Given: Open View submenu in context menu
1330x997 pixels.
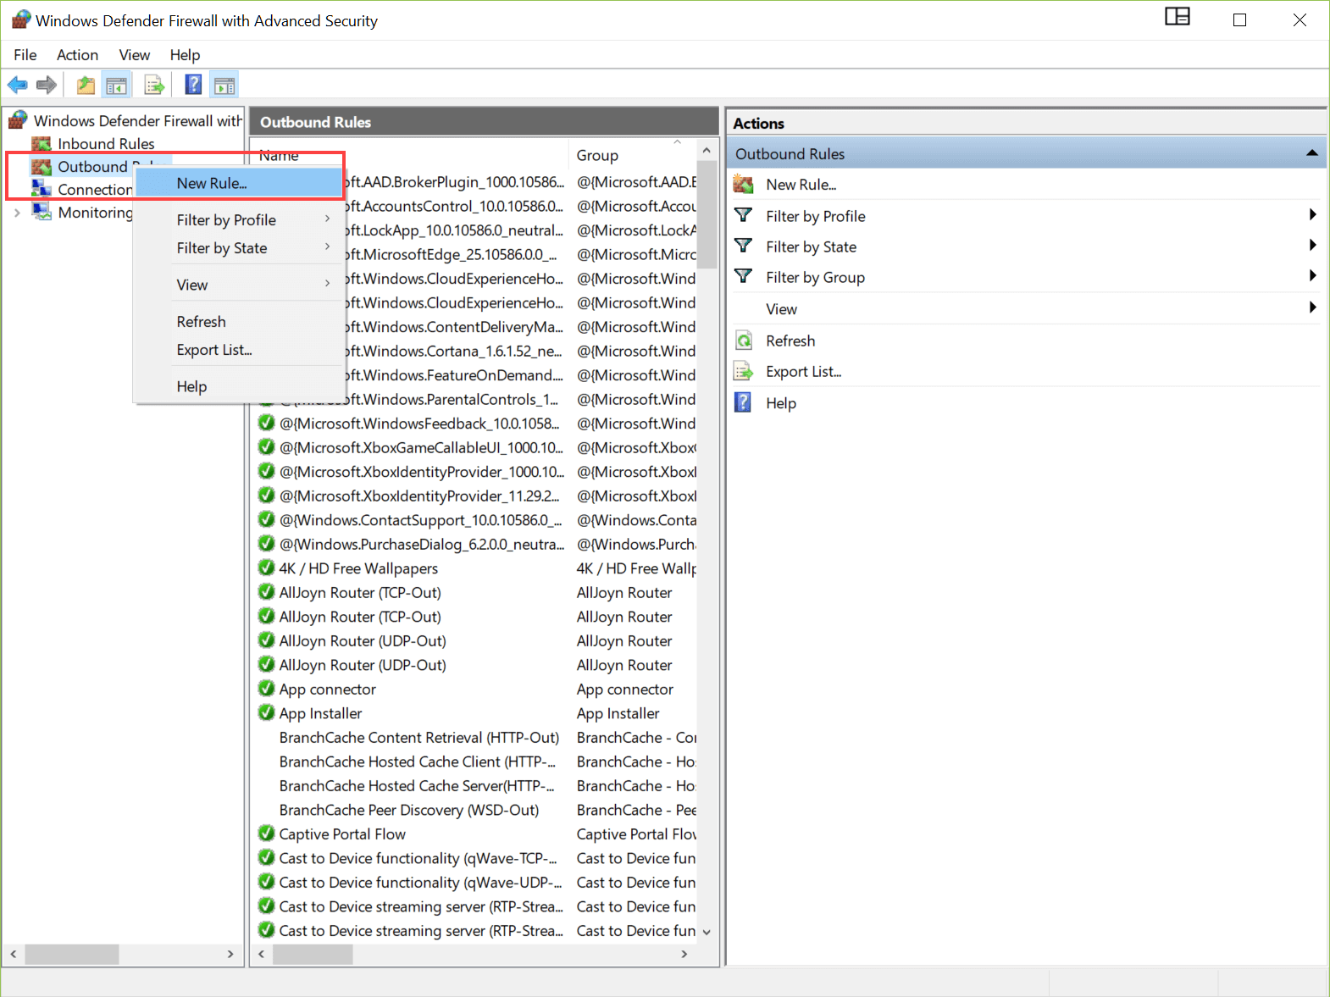Looking at the screenshot, I should click(x=239, y=285).
